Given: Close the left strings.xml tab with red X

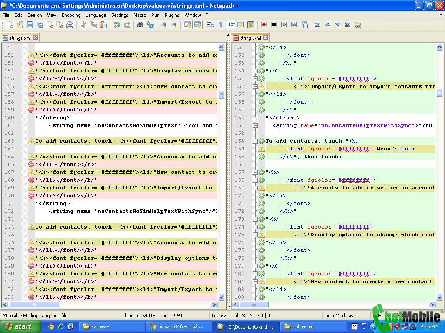Looking at the screenshot, I should (36, 38).
